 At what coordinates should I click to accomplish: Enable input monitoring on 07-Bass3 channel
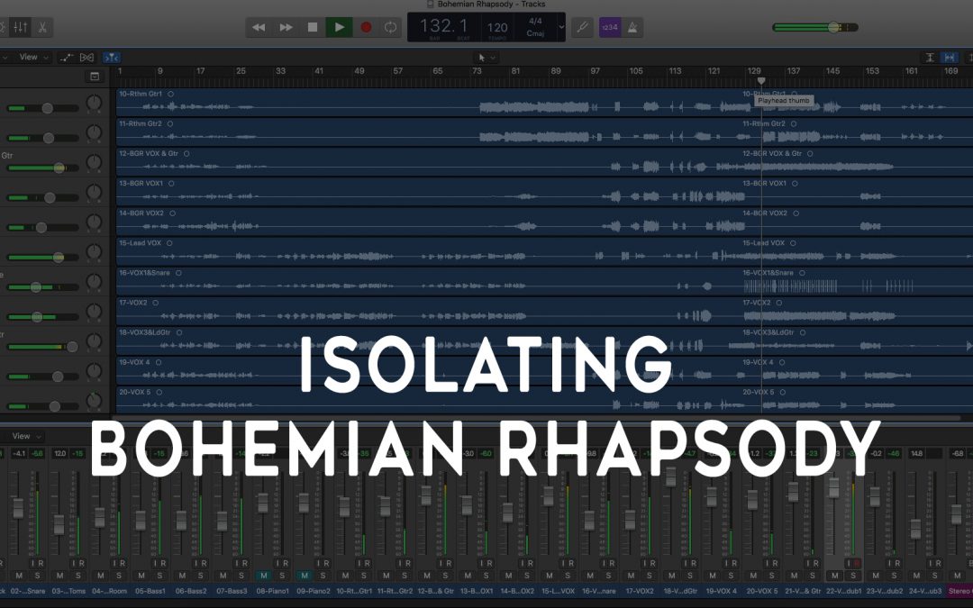click(238, 563)
